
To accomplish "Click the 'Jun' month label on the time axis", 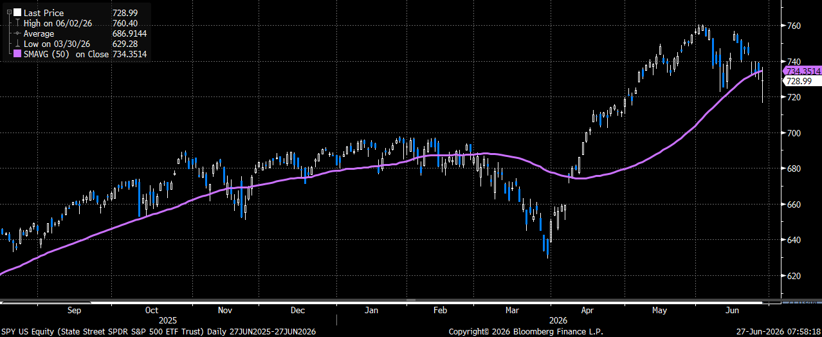I will (732, 310).
